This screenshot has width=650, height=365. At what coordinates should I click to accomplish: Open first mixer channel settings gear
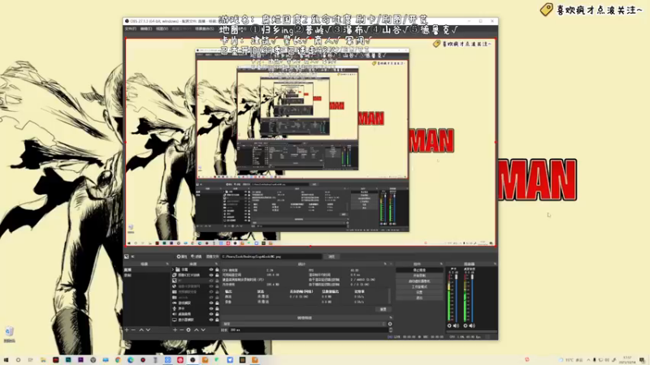pyautogui.click(x=449, y=326)
